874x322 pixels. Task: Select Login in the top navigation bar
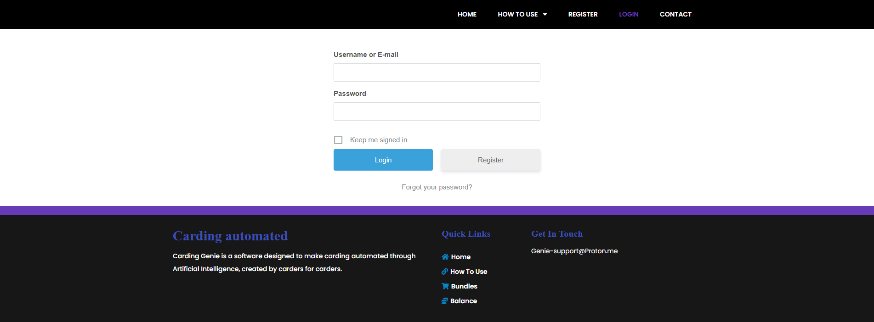pyautogui.click(x=629, y=14)
